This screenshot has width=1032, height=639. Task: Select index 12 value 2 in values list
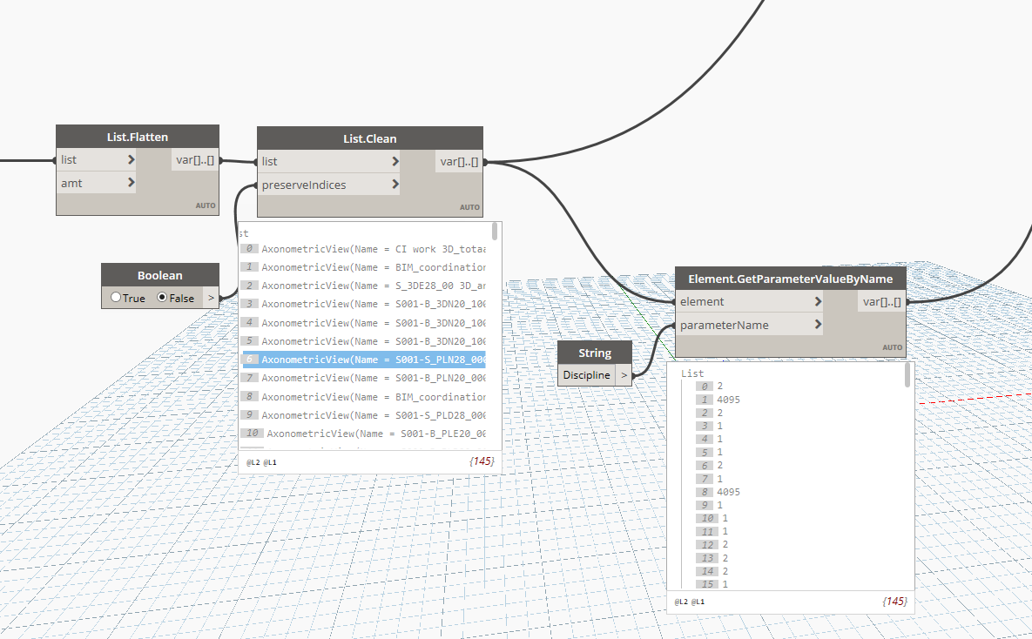point(712,544)
